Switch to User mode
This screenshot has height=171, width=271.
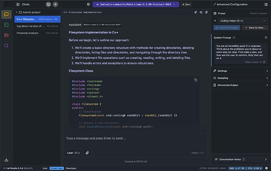tap(45, 168)
